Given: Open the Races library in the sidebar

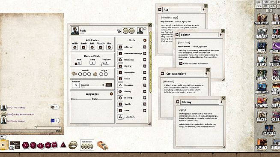Looking at the screenshot, I should point(262,116).
